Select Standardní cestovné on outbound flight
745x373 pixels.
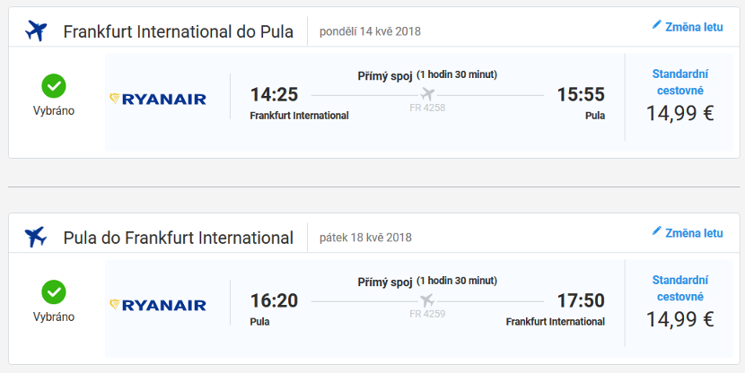[679, 82]
